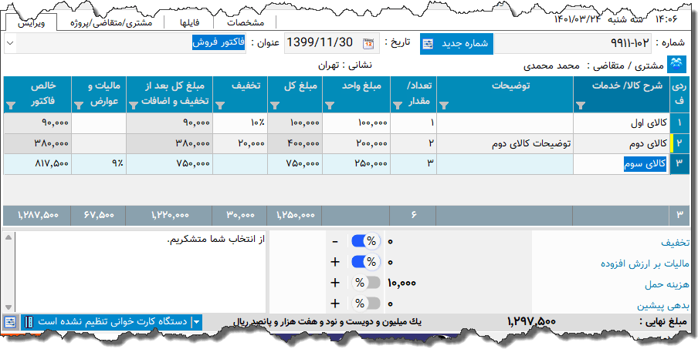Switch to the مشتری/متقاضی/پروژه tab
Viewport: 698px width, 349px height.
111,22
